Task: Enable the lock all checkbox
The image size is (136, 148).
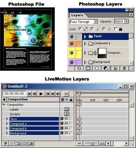Action: 116,29
